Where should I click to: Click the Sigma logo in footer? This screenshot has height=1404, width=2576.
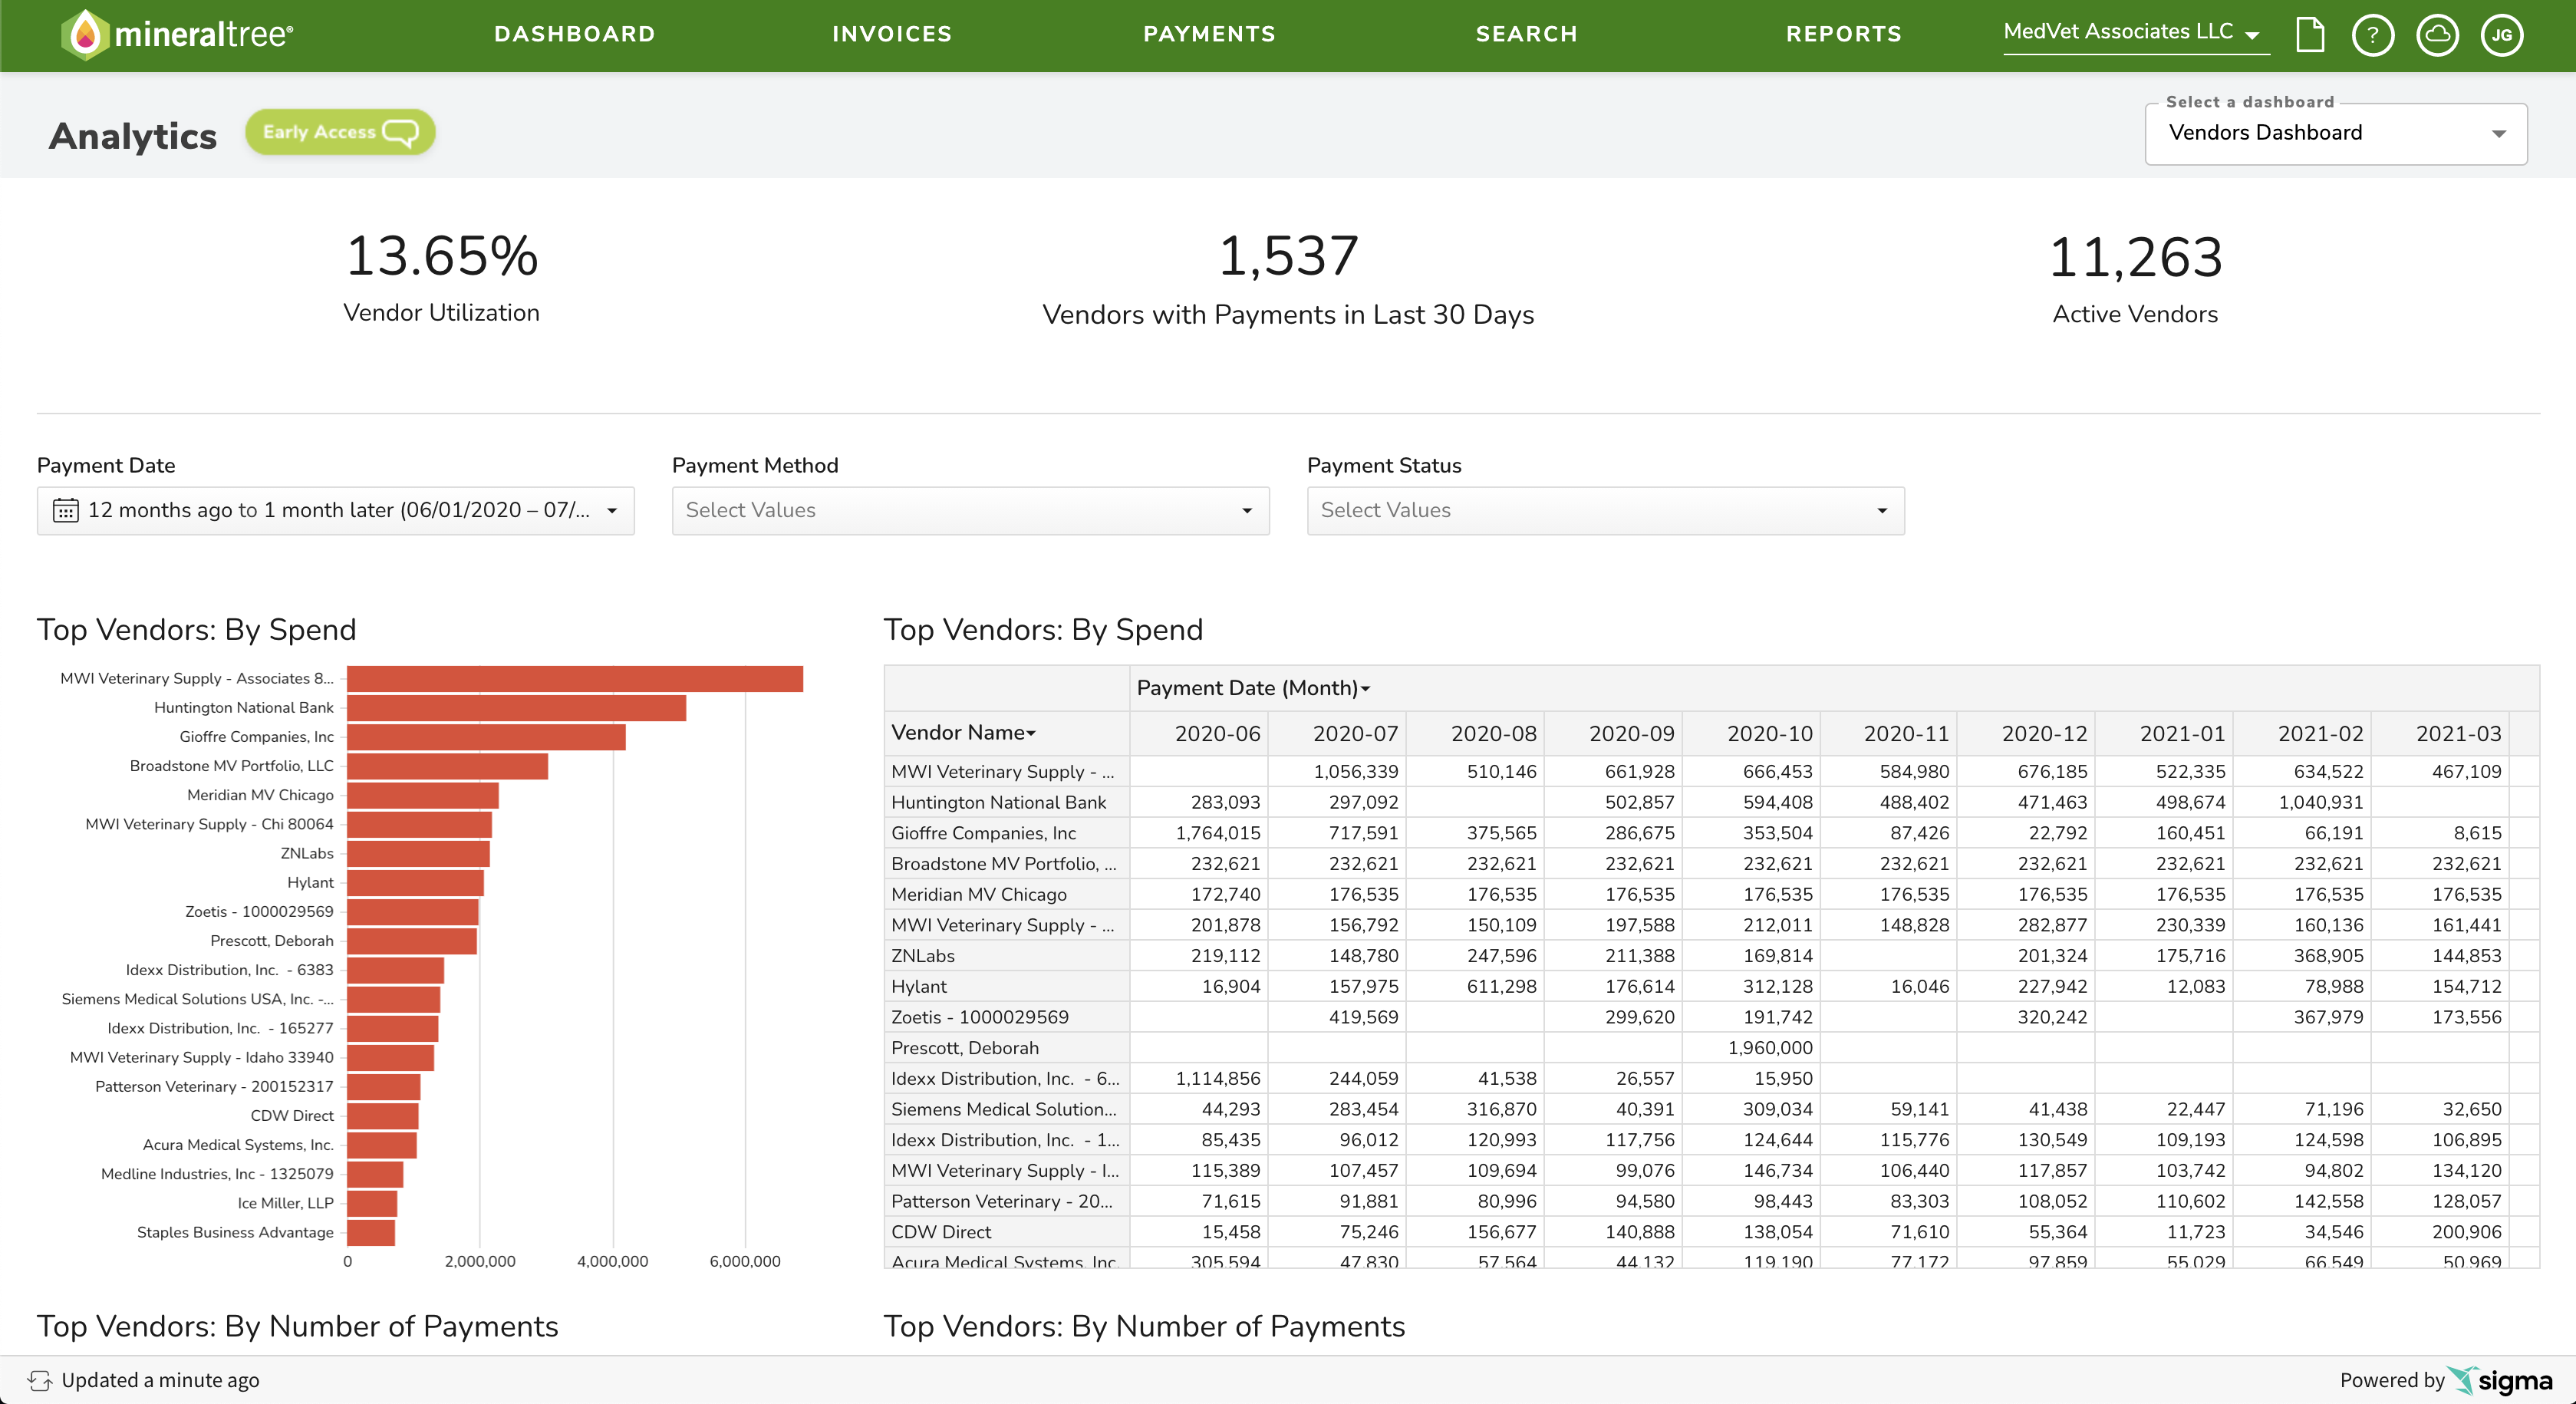(x=2501, y=1380)
